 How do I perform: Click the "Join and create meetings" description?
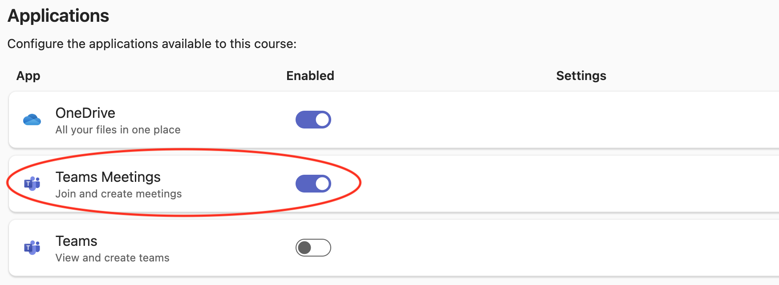tap(118, 194)
